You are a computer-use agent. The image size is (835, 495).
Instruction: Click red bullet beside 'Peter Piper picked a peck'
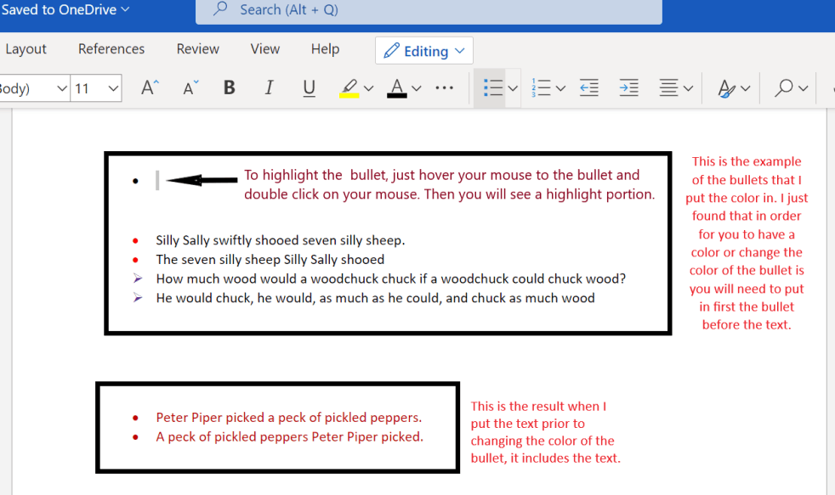point(135,418)
